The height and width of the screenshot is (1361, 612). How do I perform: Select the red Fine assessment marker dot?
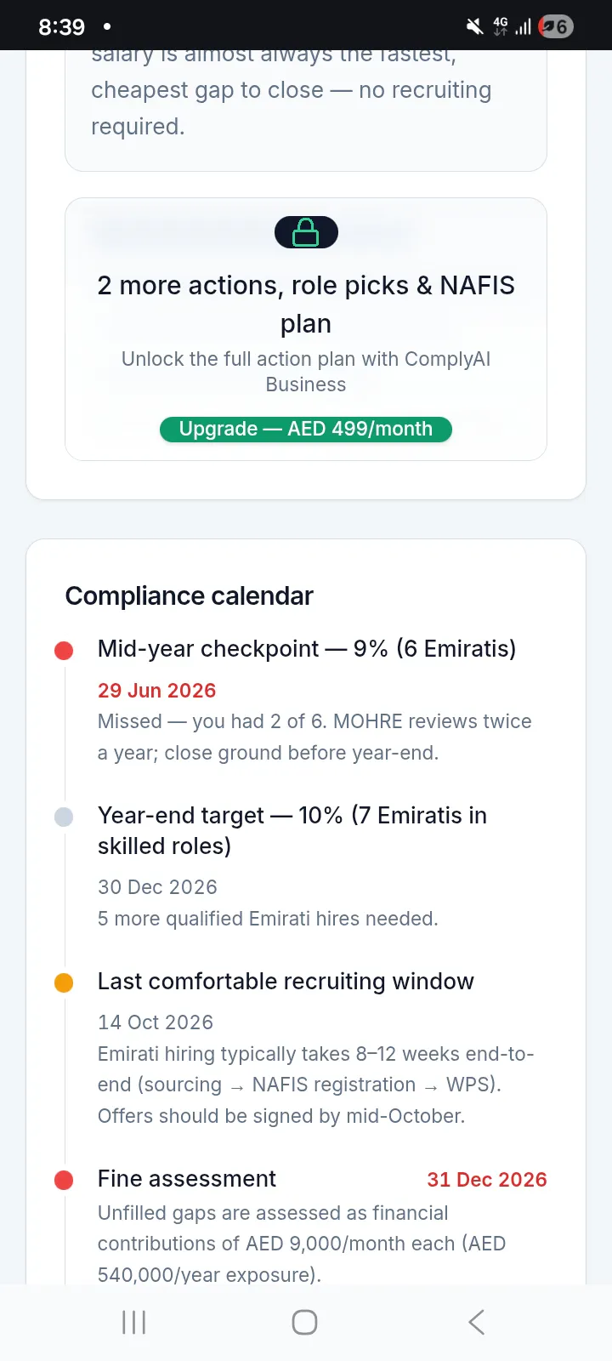point(64,1180)
